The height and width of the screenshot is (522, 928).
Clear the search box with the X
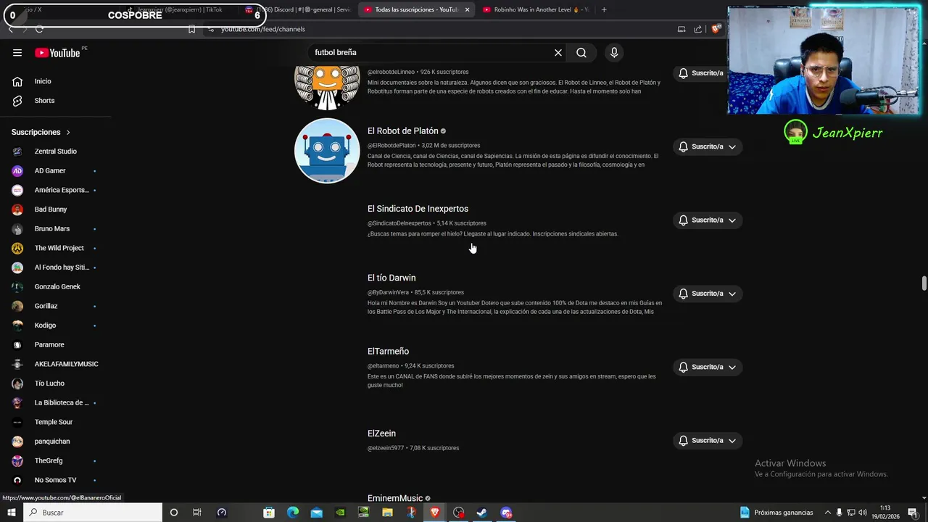[558, 52]
